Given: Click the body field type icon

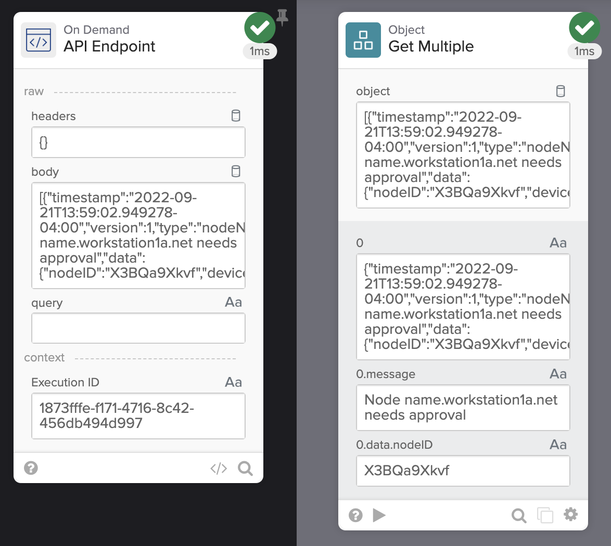Looking at the screenshot, I should (236, 172).
